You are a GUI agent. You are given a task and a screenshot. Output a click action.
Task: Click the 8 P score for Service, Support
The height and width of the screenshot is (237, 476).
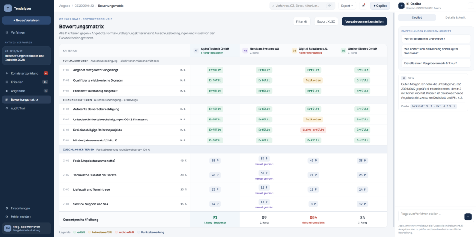313,204
